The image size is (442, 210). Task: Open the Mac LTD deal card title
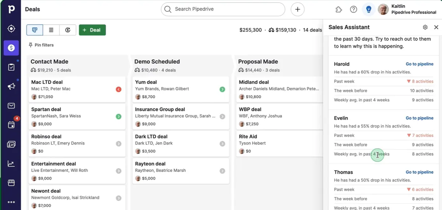tap(47, 82)
